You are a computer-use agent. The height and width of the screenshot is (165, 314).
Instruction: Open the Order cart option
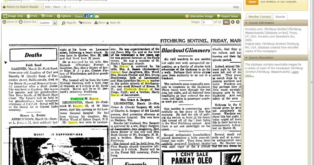[x=47, y=16]
